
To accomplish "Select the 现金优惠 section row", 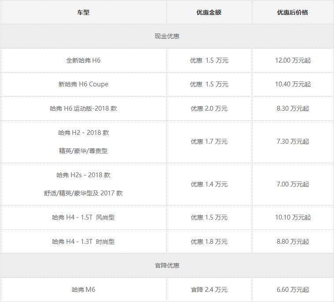I will [167, 36].
